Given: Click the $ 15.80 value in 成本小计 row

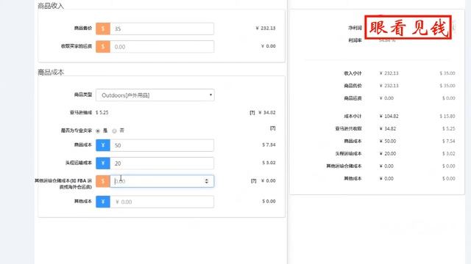Looking at the screenshot, I should point(447,116).
